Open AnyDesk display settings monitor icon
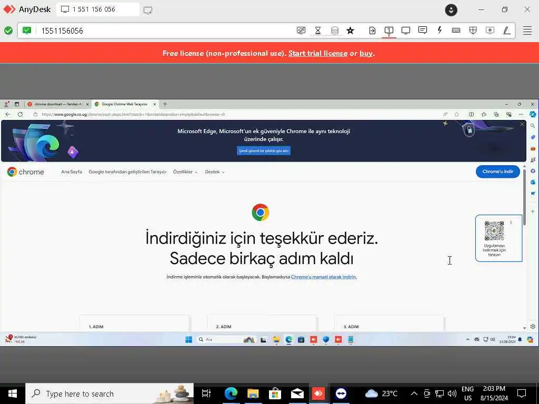 (406, 30)
